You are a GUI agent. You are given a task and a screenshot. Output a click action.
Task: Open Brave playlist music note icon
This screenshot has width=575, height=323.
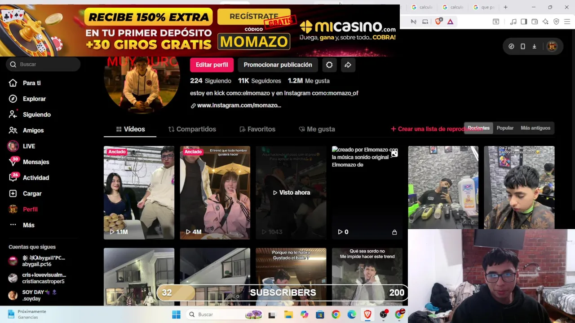513,22
